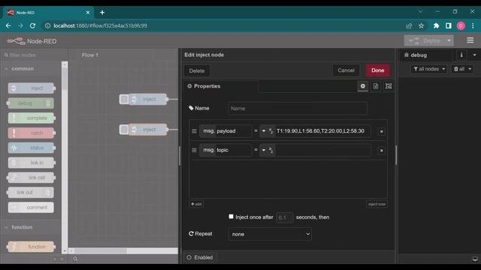Click the empty topic value field

(322, 150)
